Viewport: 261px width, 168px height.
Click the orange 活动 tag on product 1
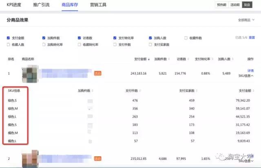click(98, 74)
